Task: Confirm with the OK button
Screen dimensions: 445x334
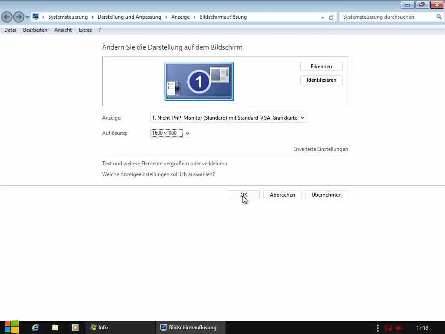Action: (244, 195)
